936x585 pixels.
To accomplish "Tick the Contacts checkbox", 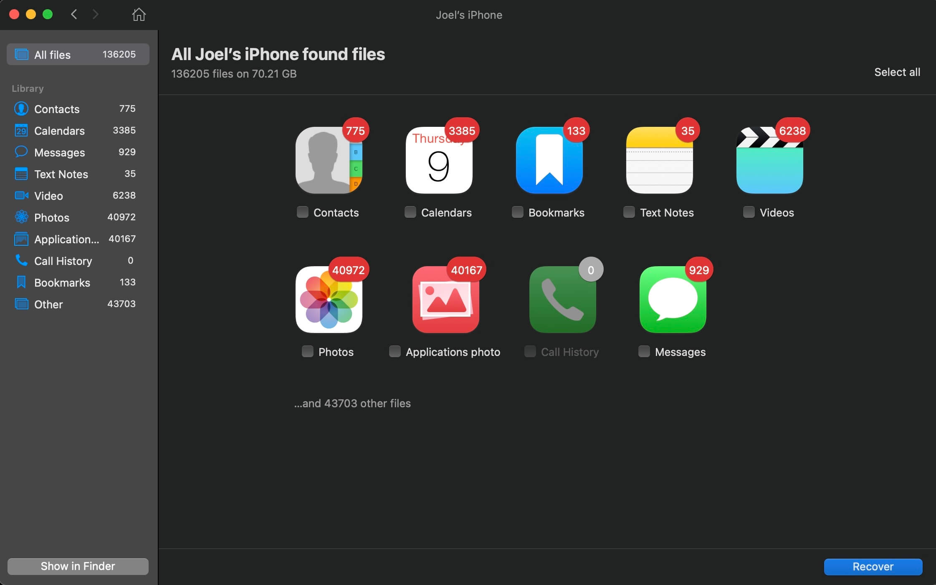I will (302, 212).
